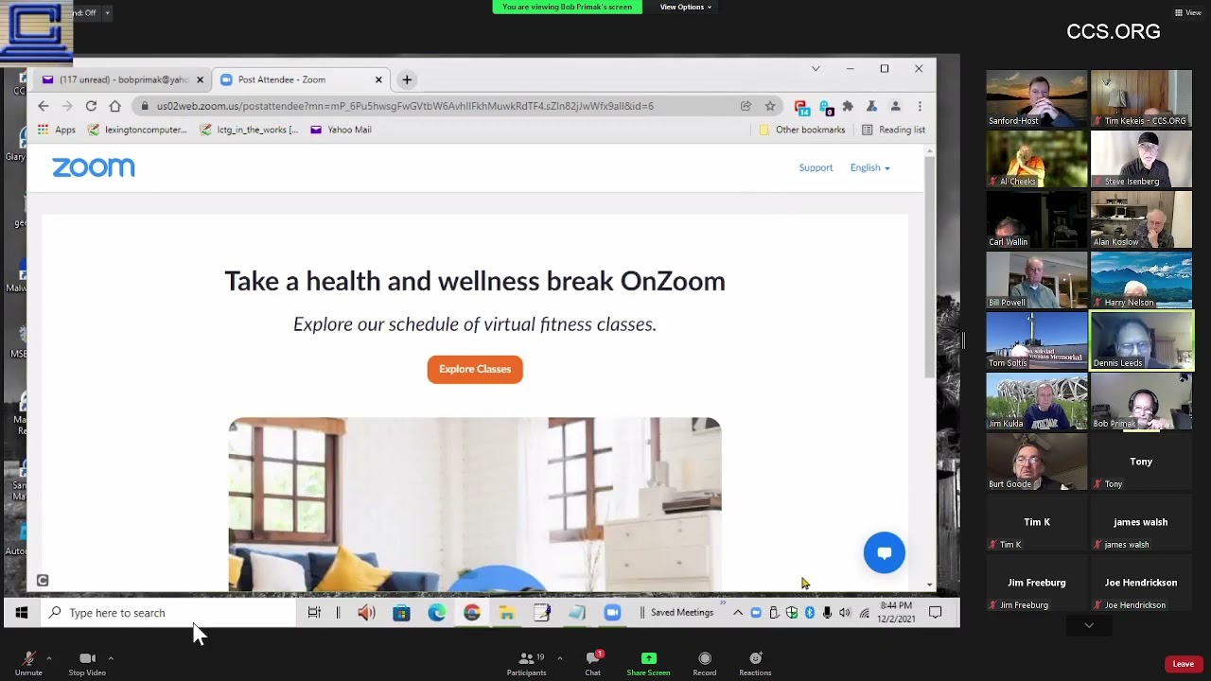
Task: Open the Windows notification center
Action: coord(935,613)
